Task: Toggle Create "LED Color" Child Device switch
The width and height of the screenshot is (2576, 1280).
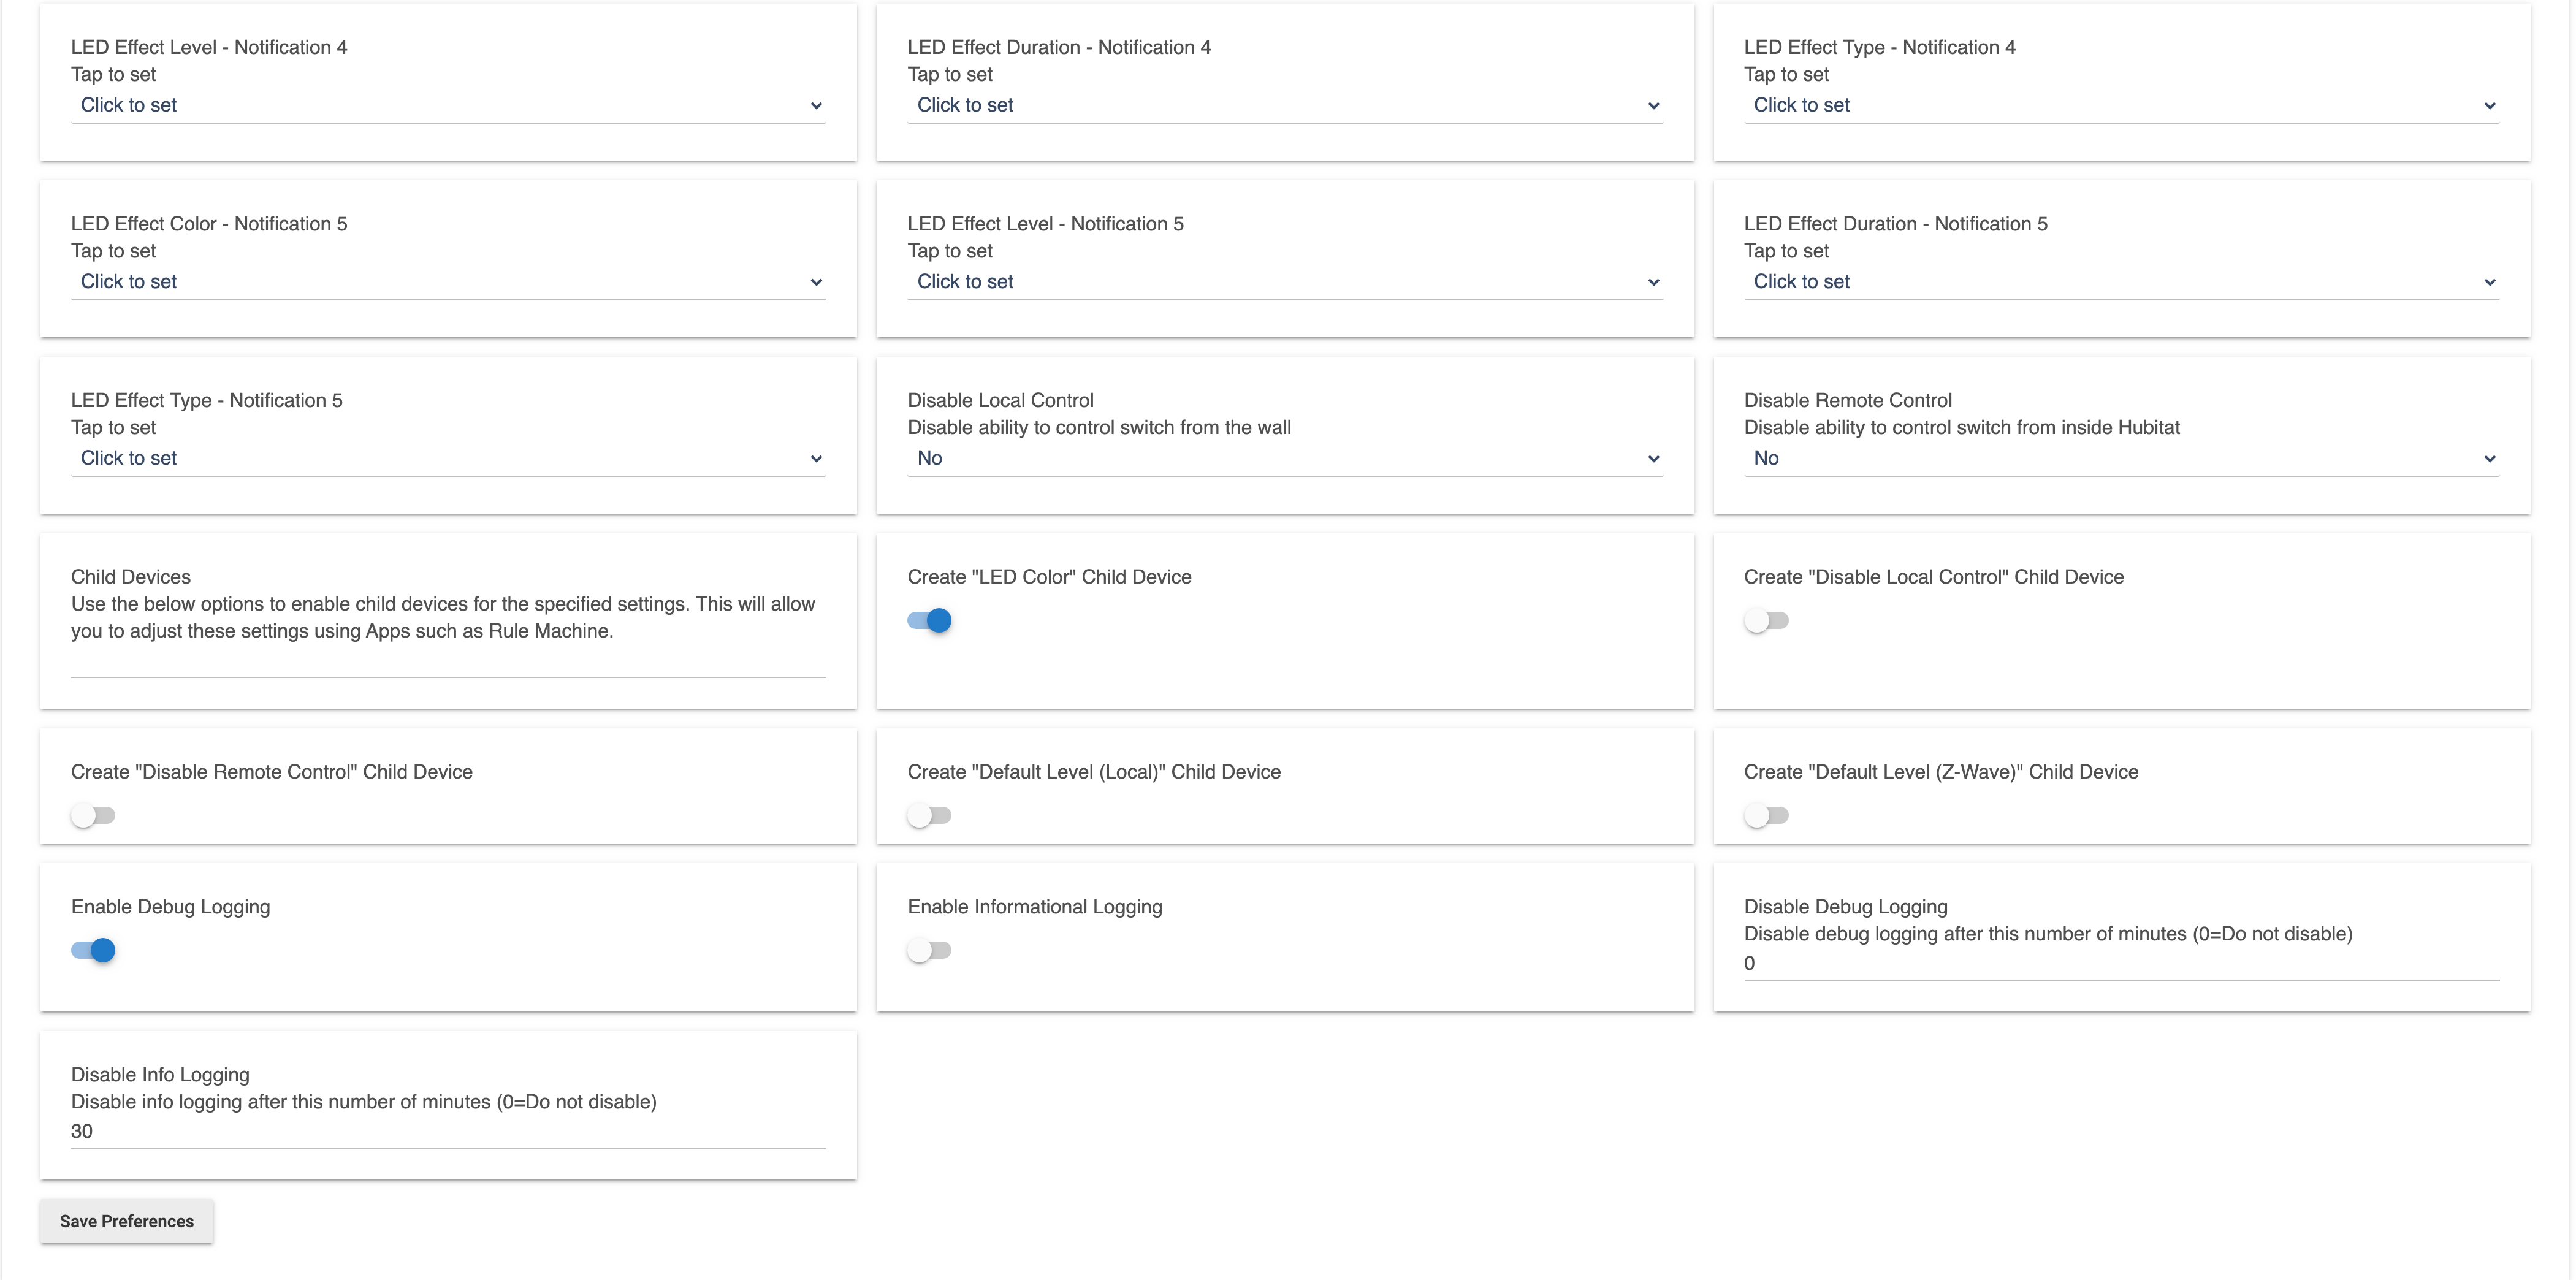Action: (929, 621)
